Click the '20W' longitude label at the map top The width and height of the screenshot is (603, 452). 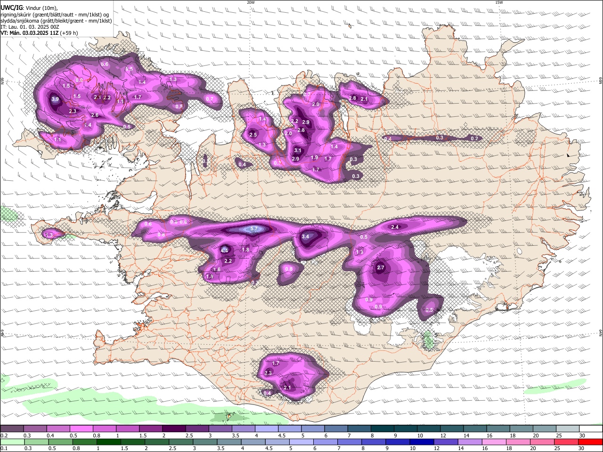tap(251, 2)
